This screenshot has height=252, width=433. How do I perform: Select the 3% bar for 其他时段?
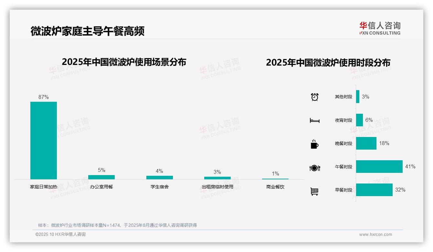358,96
